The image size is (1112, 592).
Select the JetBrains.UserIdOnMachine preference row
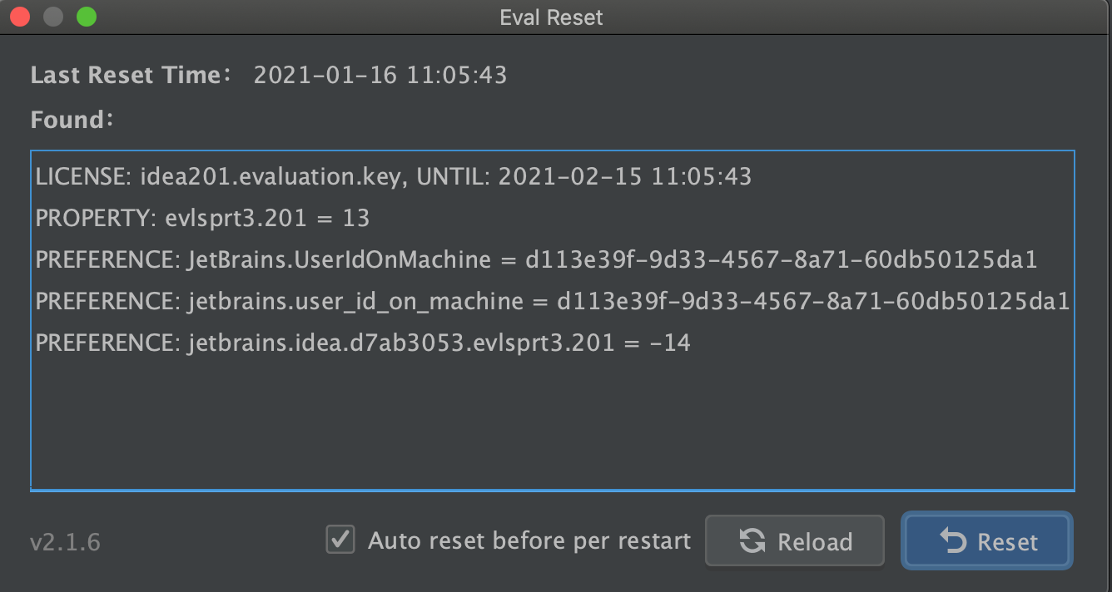click(536, 259)
